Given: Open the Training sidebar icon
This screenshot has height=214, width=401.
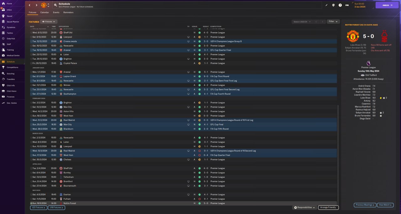Looking at the screenshot, I should click(x=3, y=50).
